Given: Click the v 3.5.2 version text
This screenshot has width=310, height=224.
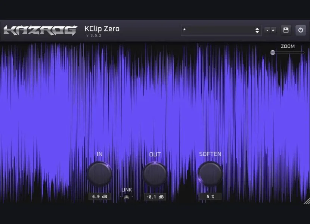Looking at the screenshot, I should tap(94, 36).
